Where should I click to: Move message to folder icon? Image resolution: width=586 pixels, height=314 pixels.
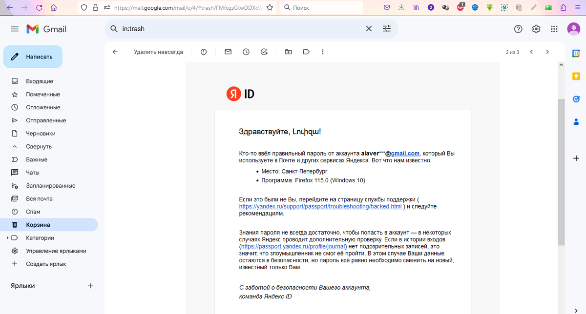(289, 52)
